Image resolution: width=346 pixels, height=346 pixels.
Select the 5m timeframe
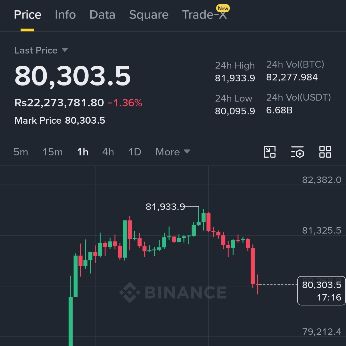21,152
